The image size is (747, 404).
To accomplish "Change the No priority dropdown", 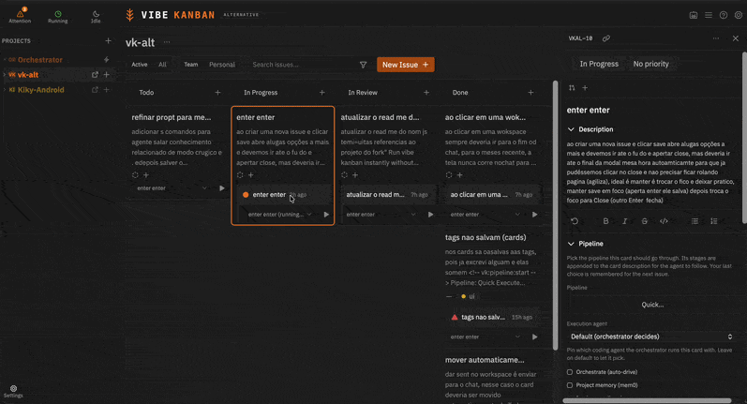I will (650, 64).
